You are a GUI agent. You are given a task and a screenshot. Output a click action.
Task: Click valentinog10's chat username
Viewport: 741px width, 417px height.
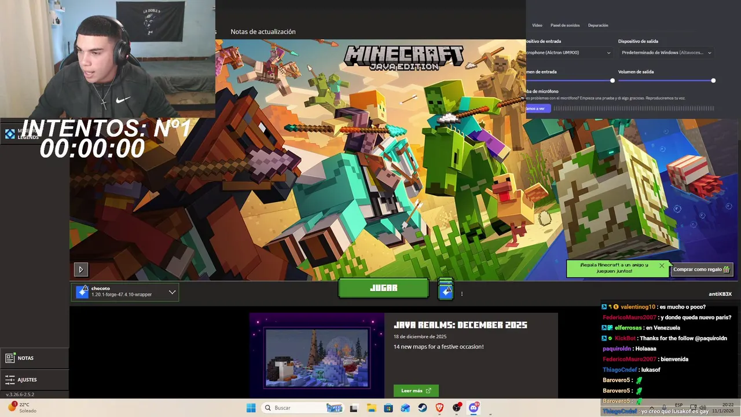coord(638,307)
